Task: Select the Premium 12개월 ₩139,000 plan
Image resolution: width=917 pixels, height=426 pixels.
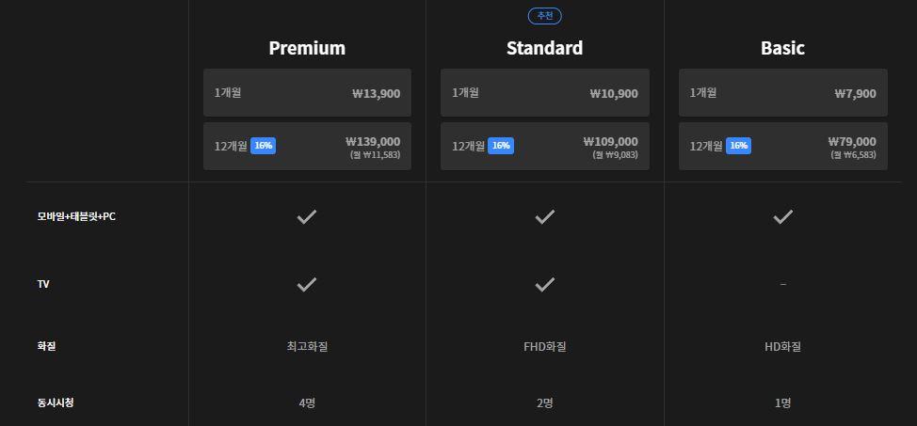Action: [x=307, y=146]
